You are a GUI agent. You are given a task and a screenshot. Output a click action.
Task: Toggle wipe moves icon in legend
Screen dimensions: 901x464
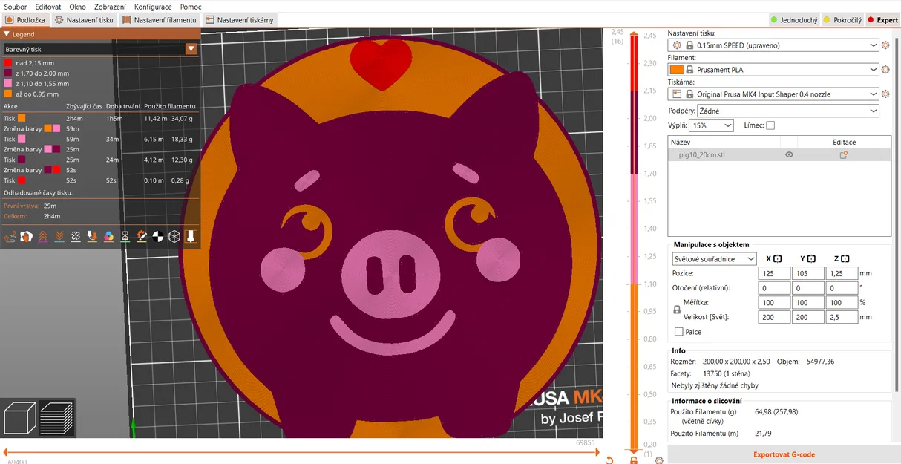pos(26,237)
